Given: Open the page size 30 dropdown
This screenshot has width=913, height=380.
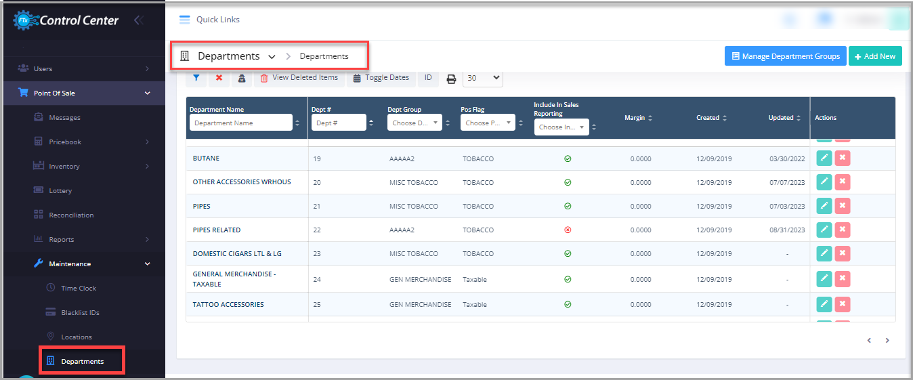Looking at the screenshot, I should click(483, 78).
